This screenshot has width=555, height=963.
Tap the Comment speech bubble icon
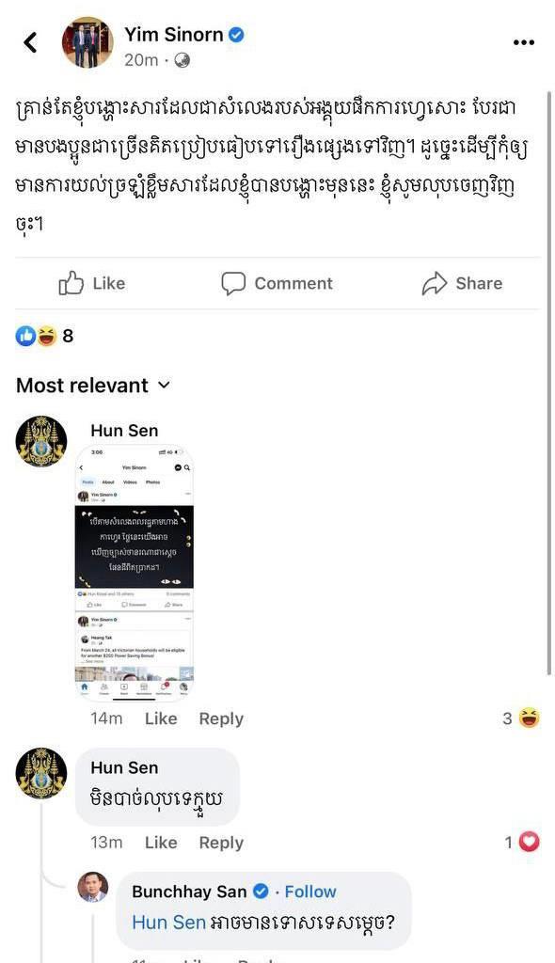click(233, 283)
